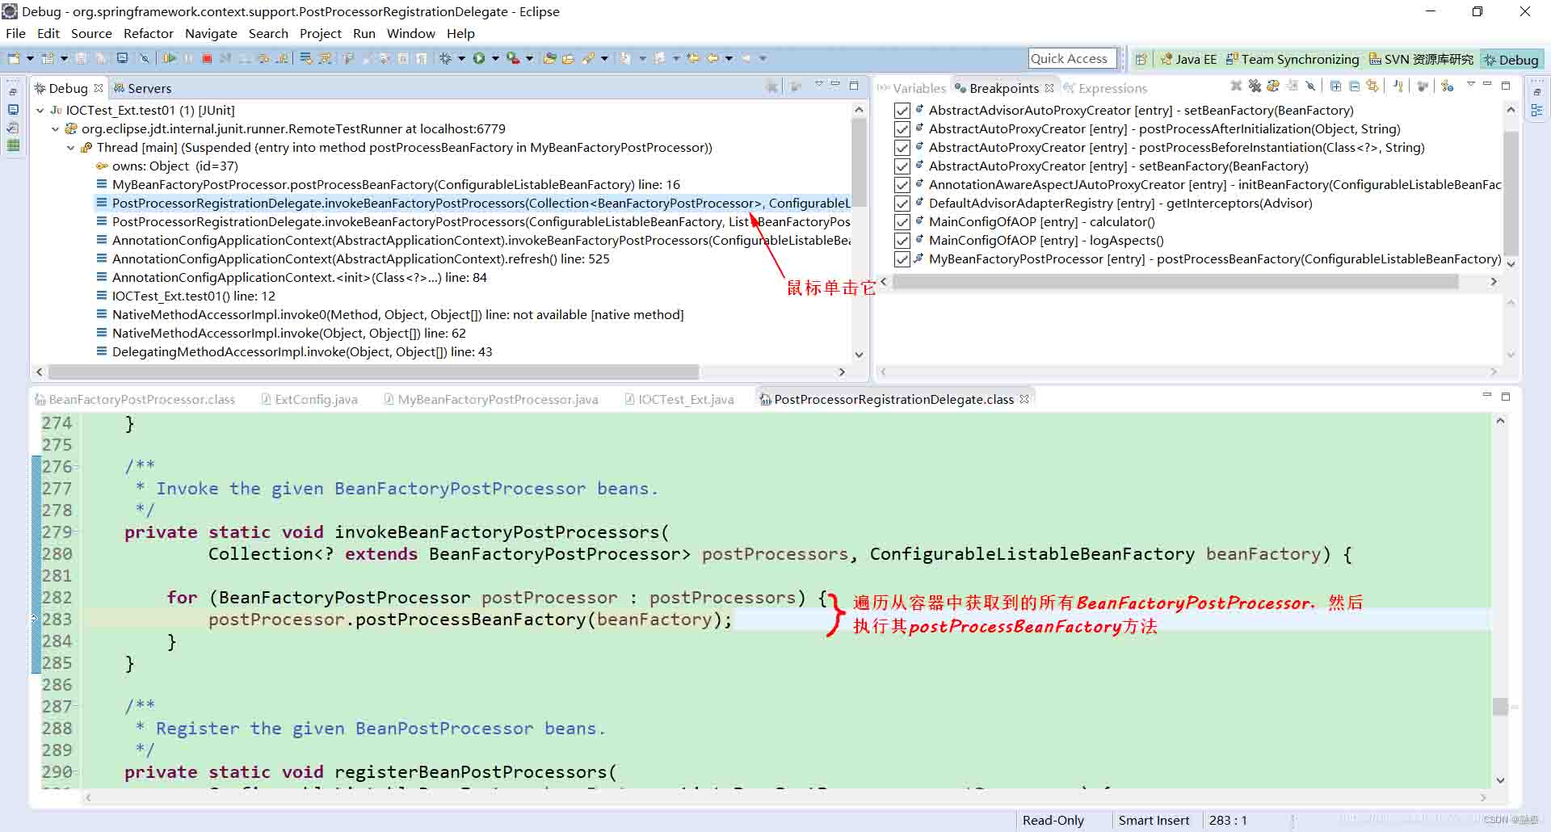Click the Run Last Tool icon with red toolbox
This screenshot has height=832, width=1551.
pyautogui.click(x=512, y=58)
